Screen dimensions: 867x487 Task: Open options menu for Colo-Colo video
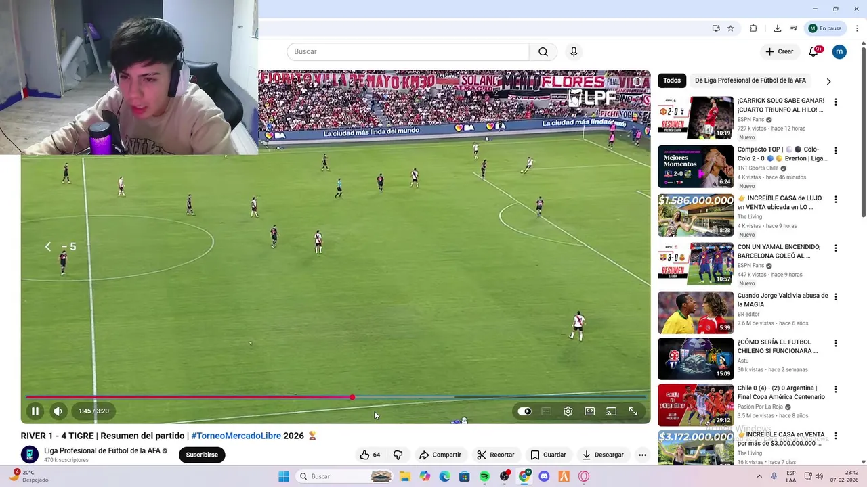(835, 151)
